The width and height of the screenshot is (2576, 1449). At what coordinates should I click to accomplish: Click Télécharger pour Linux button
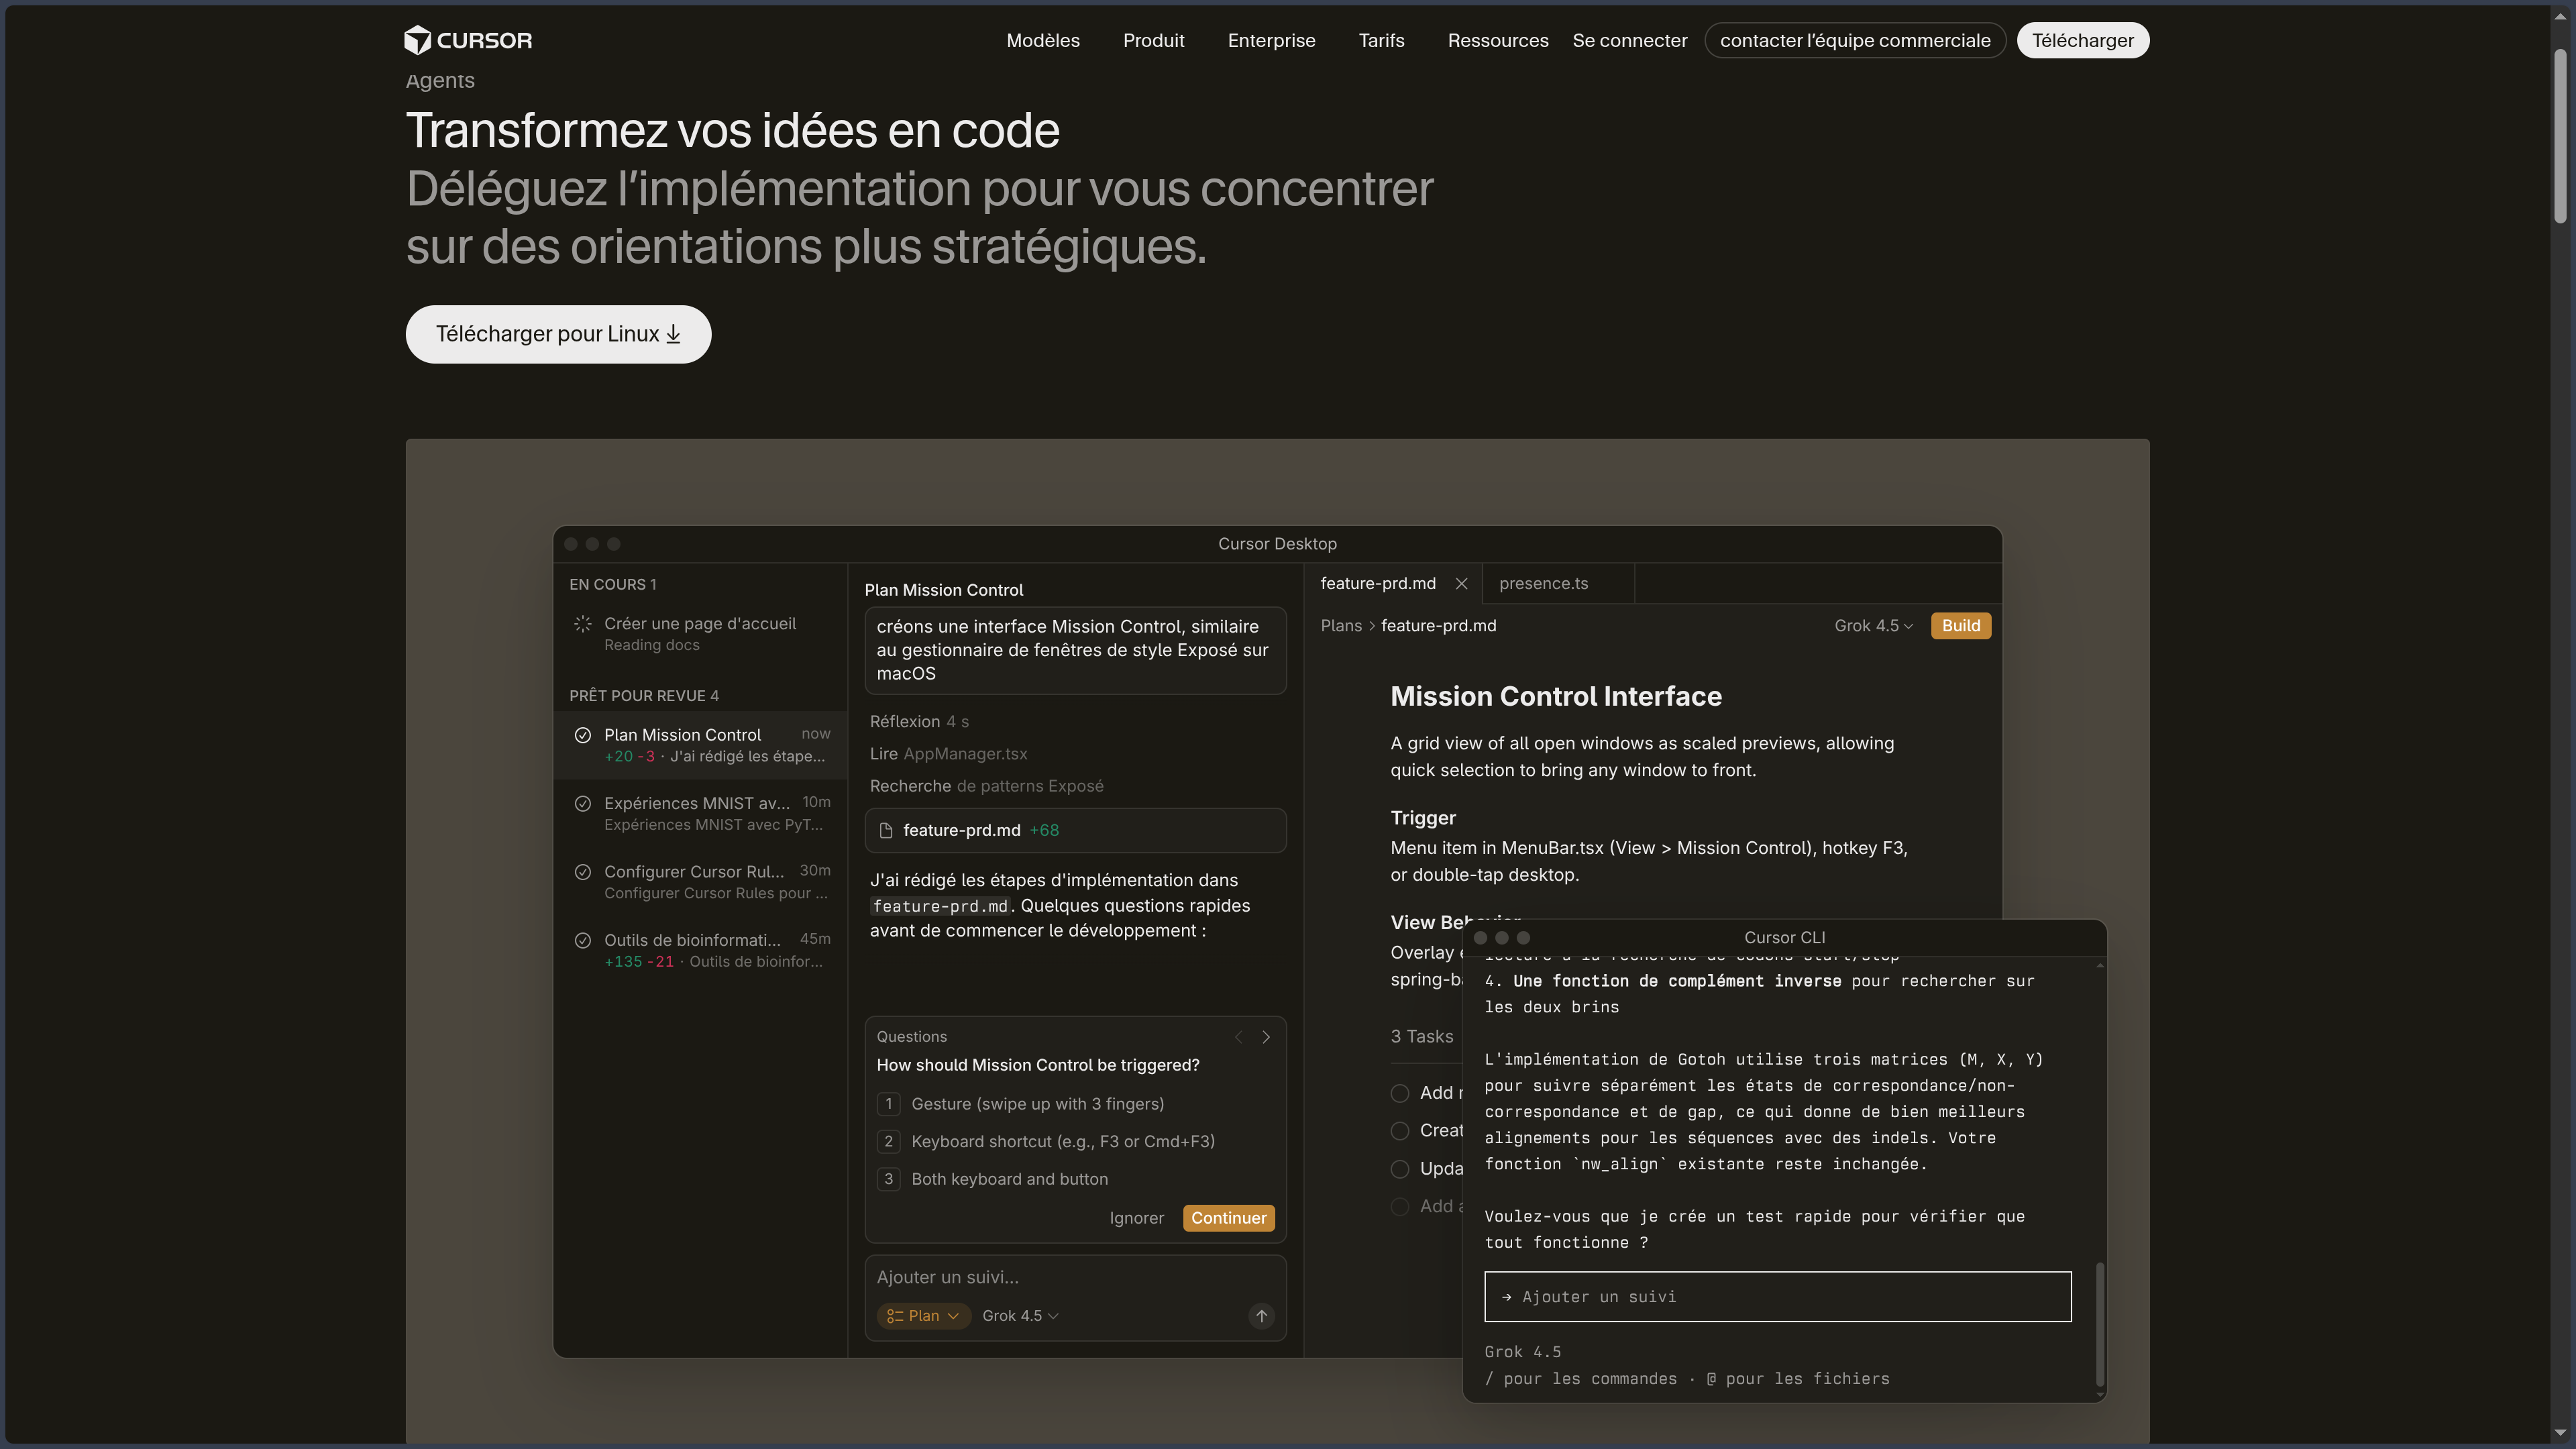[558, 334]
